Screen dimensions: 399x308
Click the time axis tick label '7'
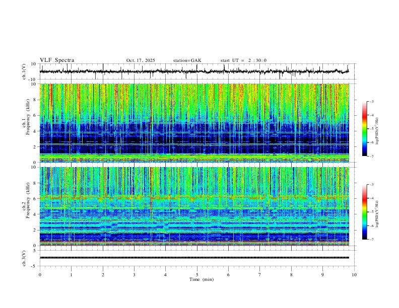[x=260, y=275]
